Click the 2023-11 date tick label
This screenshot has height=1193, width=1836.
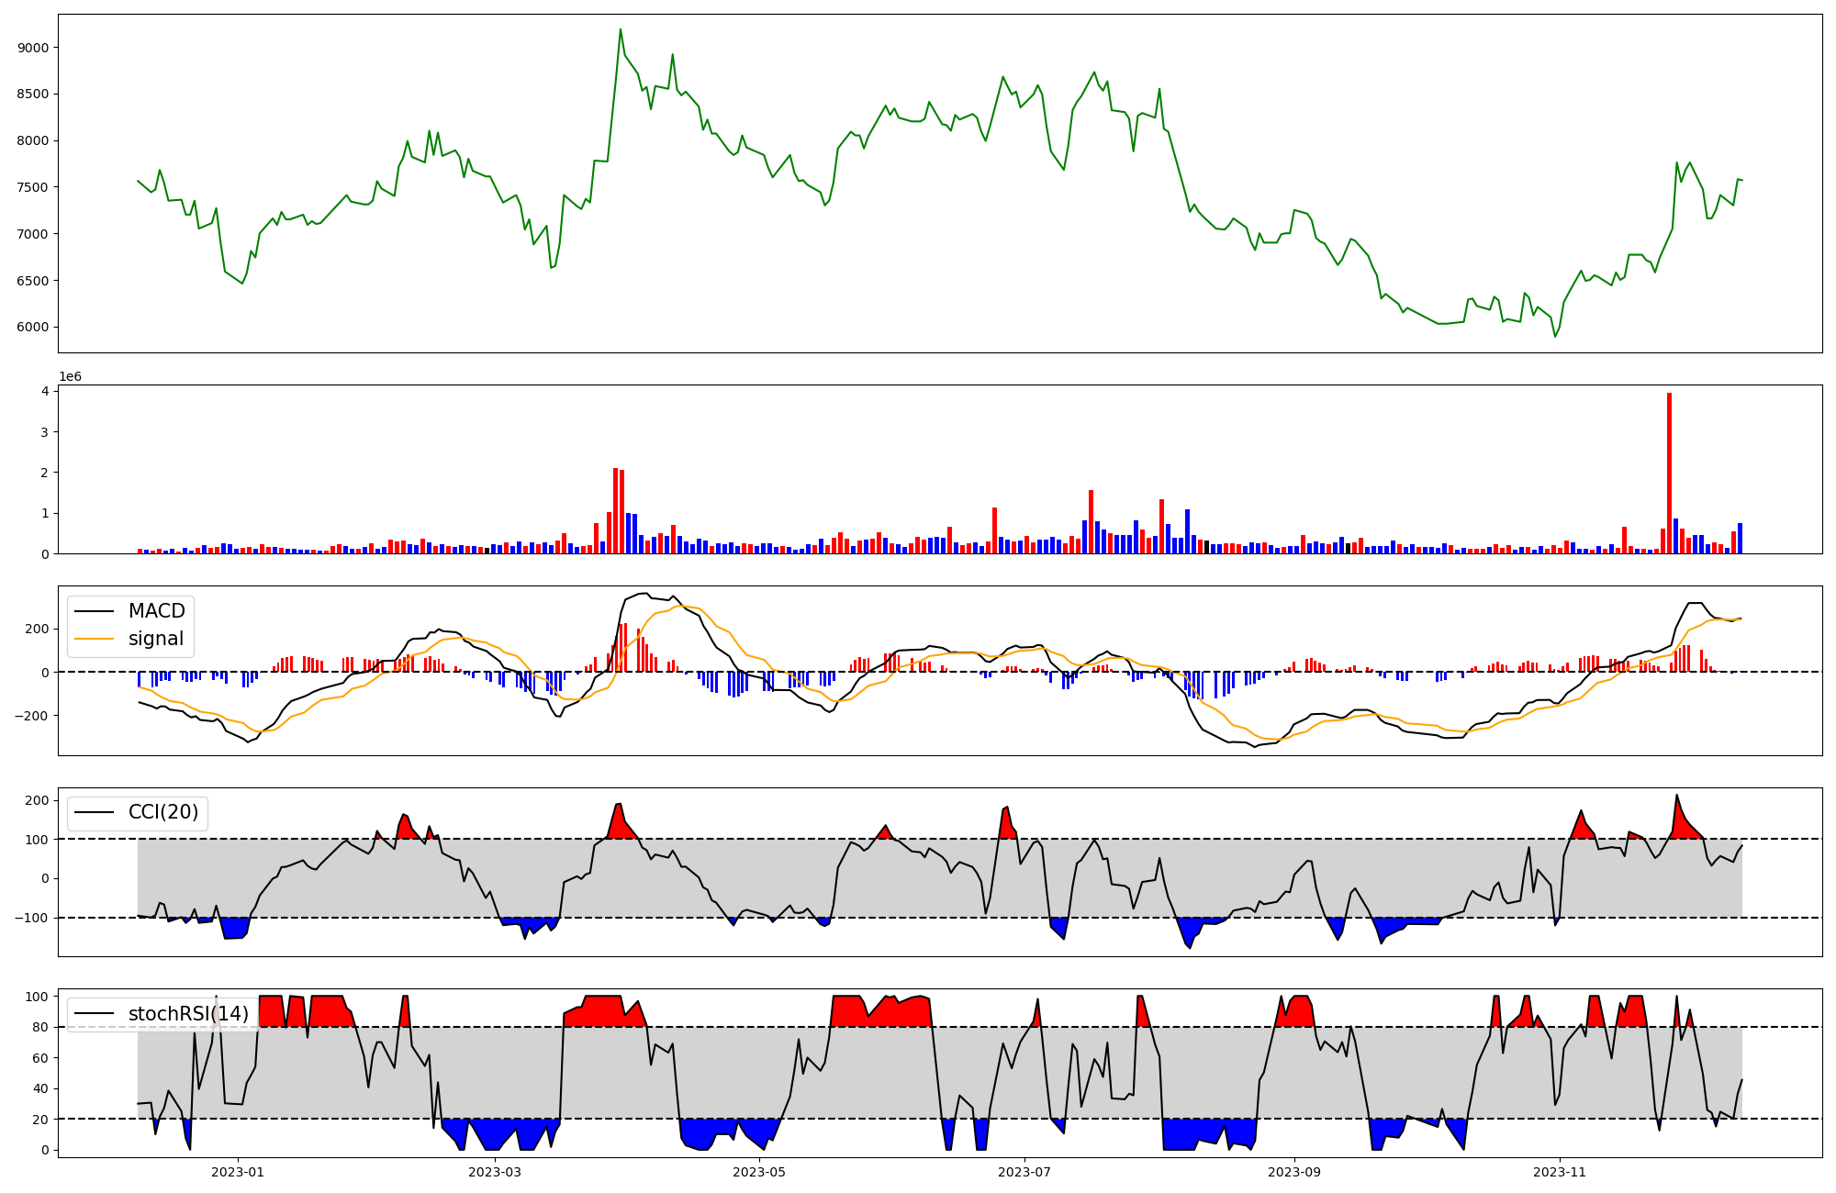point(1560,1172)
